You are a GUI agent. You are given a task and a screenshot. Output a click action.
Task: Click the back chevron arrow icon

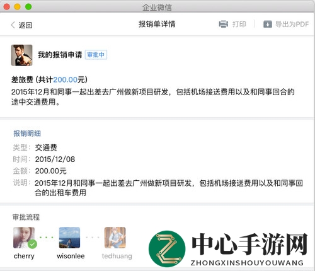[13, 25]
